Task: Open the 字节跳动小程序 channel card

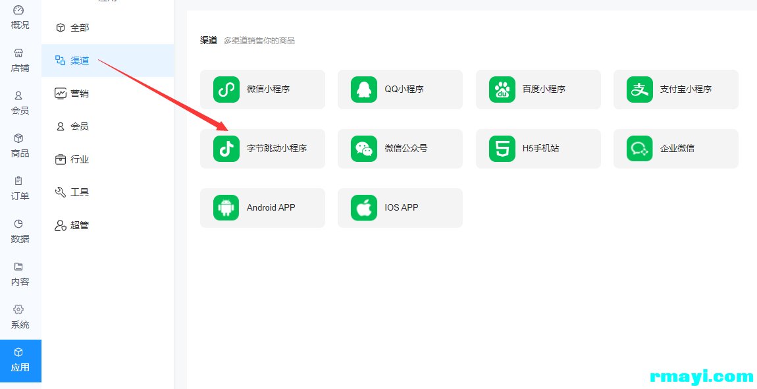Action: click(263, 149)
